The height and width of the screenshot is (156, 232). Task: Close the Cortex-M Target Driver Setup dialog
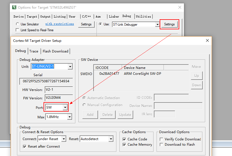coord(207,40)
